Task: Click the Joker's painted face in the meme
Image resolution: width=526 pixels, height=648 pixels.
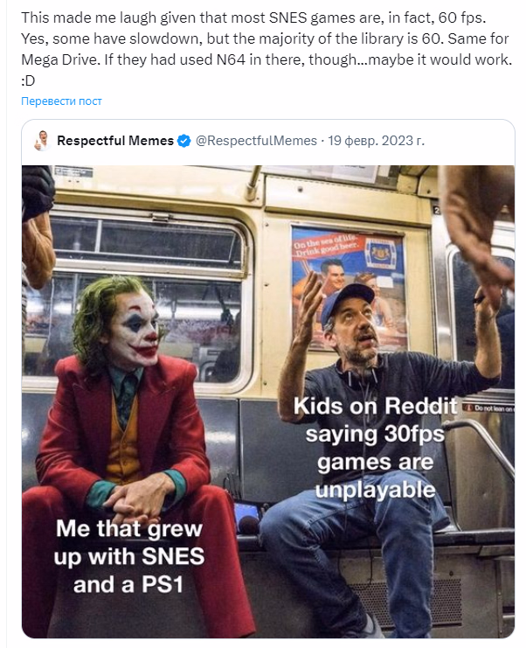Action: coord(136,329)
